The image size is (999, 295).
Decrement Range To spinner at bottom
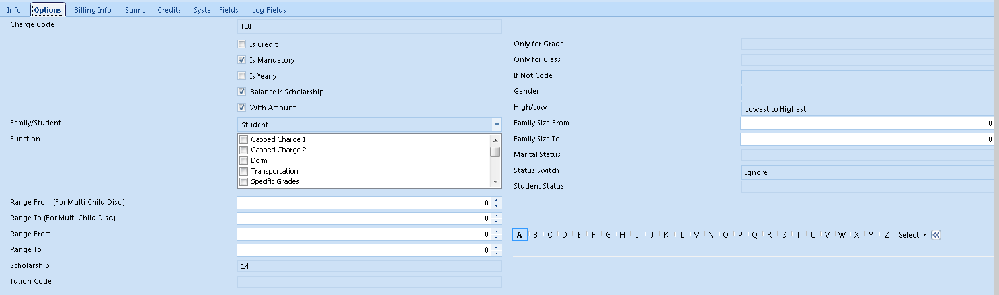[496, 253]
